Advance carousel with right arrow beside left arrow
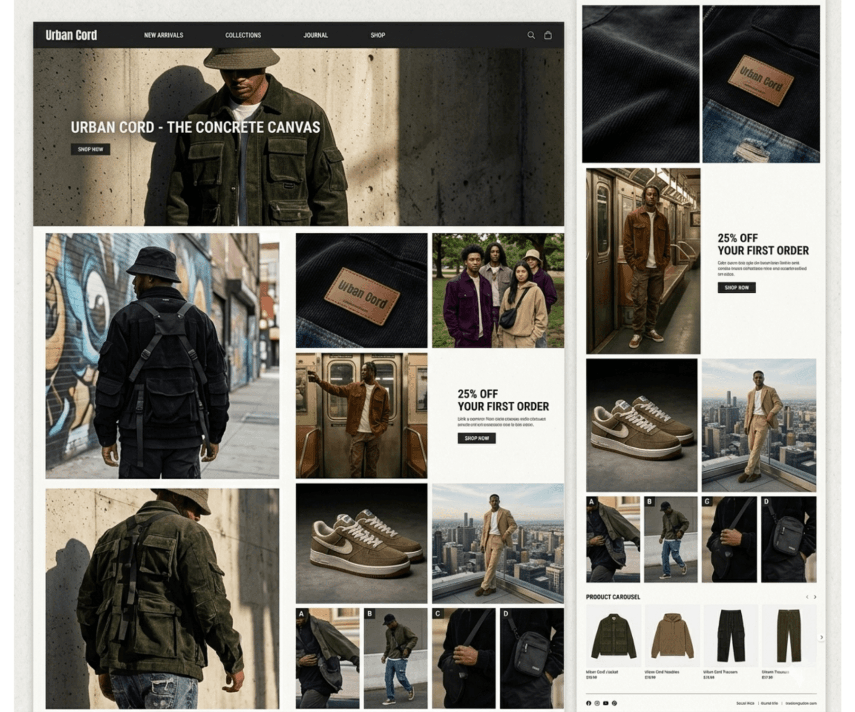 pyautogui.click(x=815, y=597)
